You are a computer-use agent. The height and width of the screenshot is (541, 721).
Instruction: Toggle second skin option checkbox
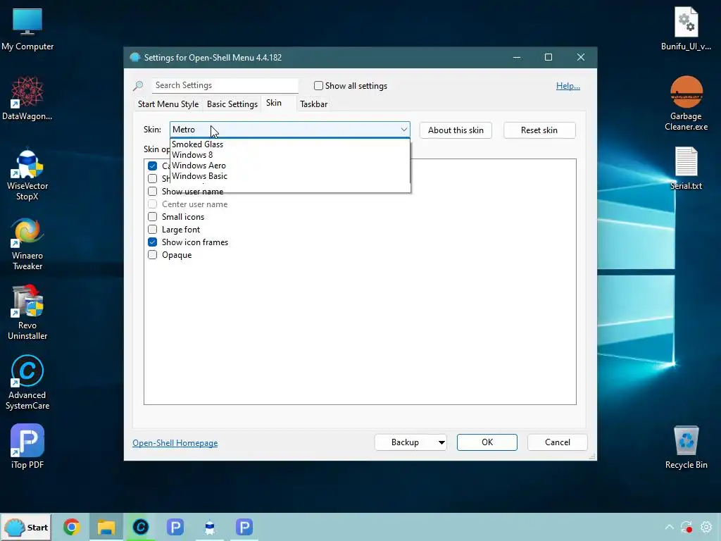[152, 178]
